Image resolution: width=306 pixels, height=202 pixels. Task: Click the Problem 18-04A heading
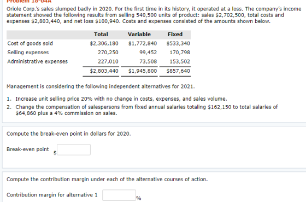(29, 2)
